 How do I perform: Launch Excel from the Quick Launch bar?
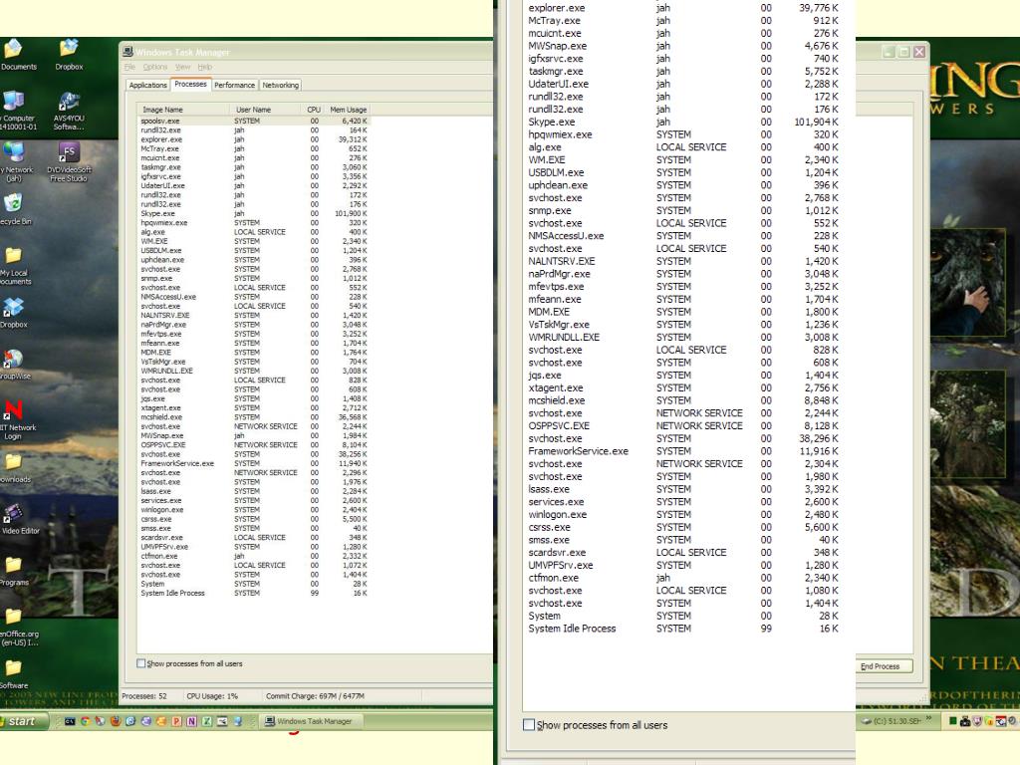tap(206, 721)
